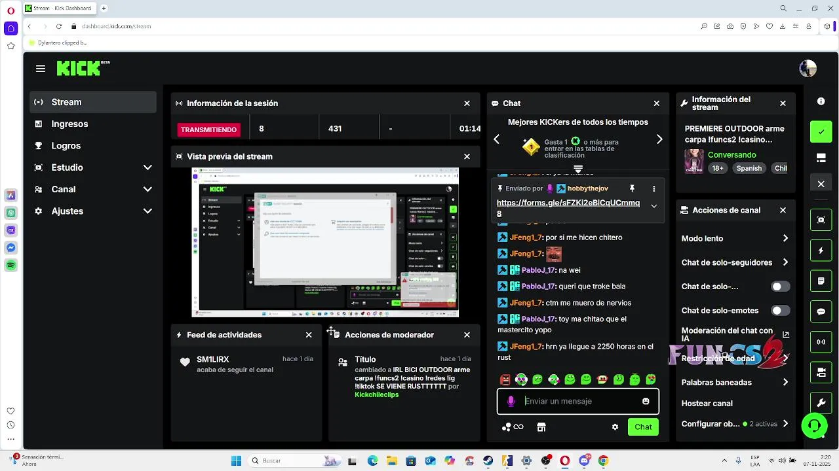Toggle the Chat de solo-… switch
Image resolution: width=839 pixels, height=471 pixels.
[x=780, y=287]
